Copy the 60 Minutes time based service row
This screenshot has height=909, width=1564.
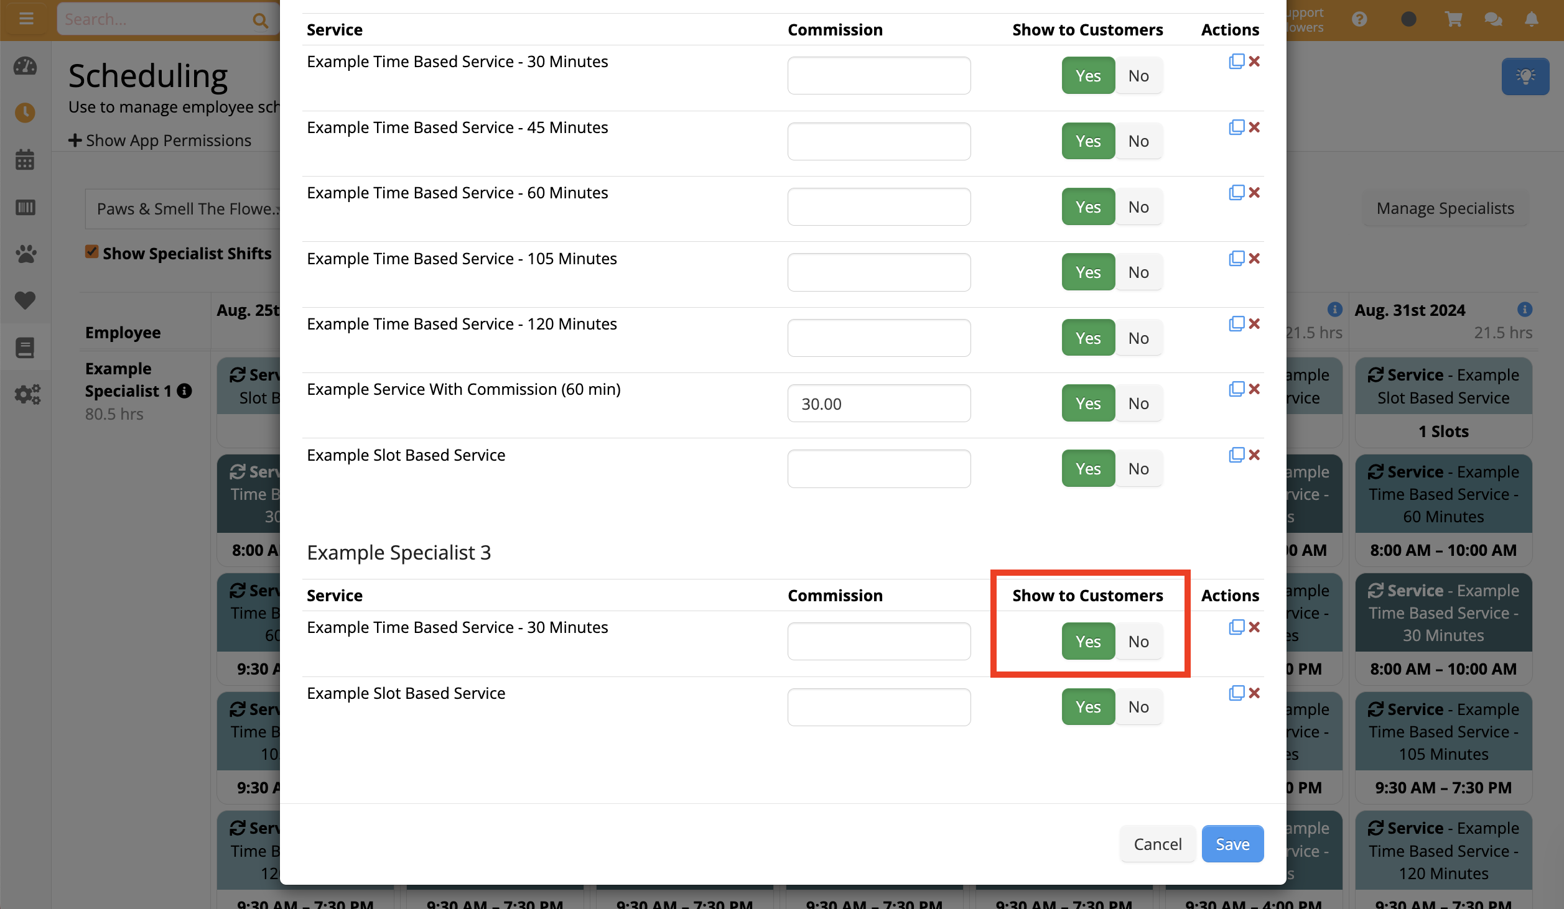[1236, 193]
